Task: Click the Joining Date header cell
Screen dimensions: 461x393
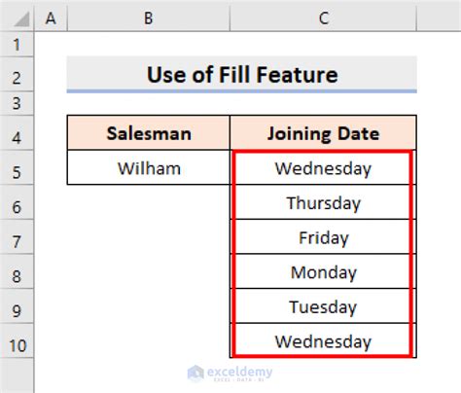Action: click(323, 133)
